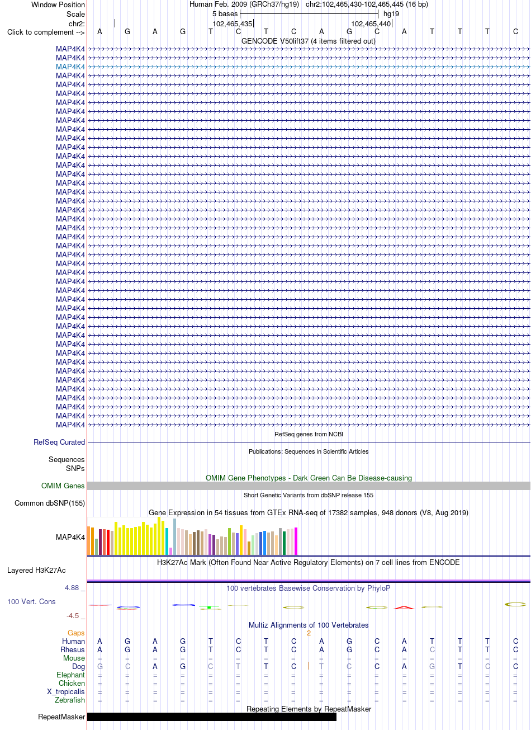Click the magenta last bar in GTEx chart
The width and height of the screenshot is (531, 730).
pos(296,541)
